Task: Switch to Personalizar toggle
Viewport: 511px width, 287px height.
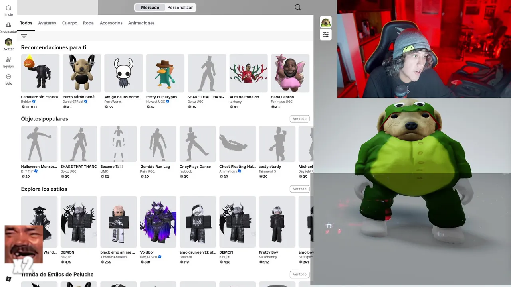Action: [x=180, y=8]
